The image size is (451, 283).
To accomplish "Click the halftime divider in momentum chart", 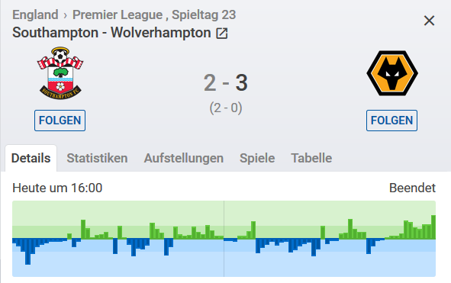I will tap(224, 239).
